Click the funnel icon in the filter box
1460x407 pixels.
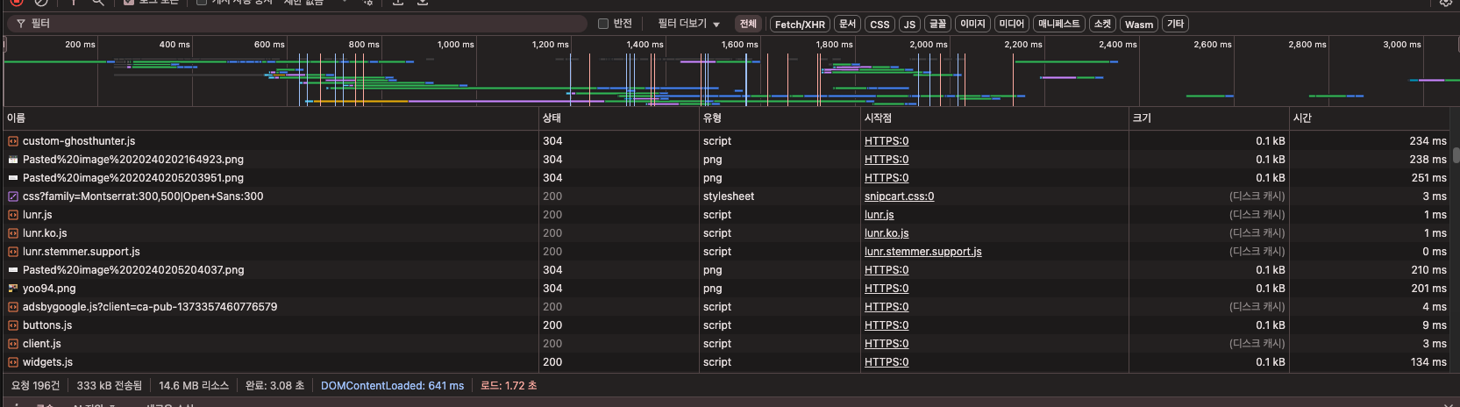coord(21,24)
